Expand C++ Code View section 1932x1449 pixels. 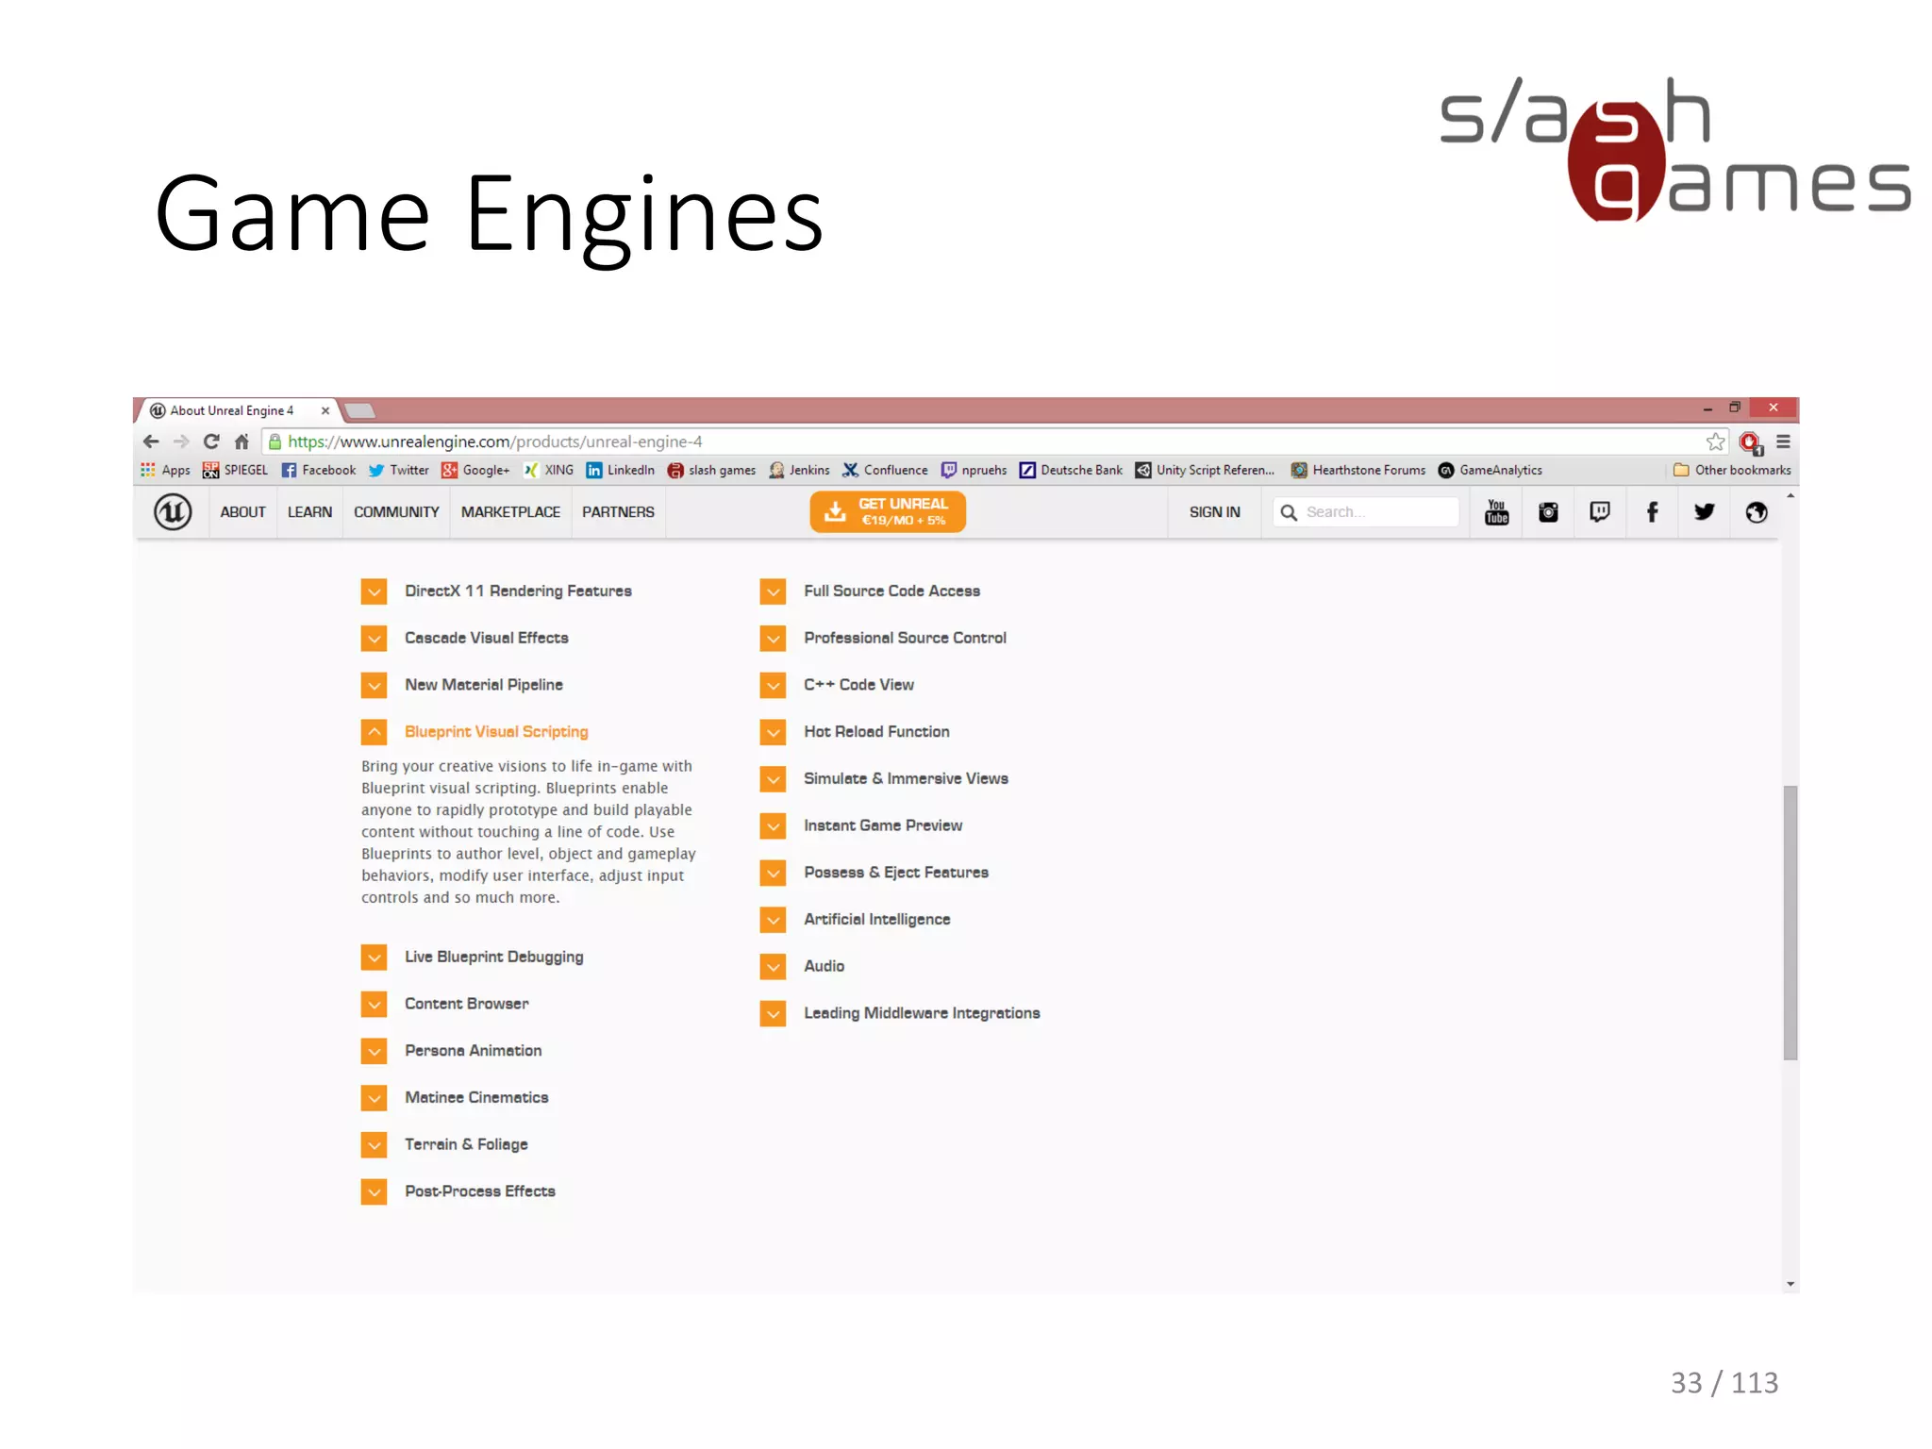(x=773, y=685)
